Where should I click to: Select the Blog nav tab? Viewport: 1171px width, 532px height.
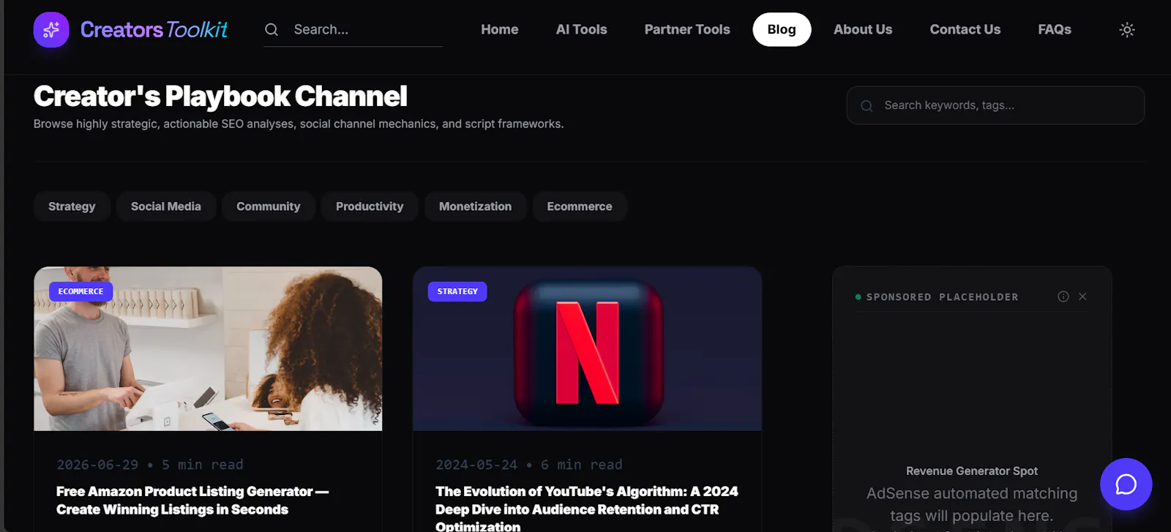[x=782, y=30]
